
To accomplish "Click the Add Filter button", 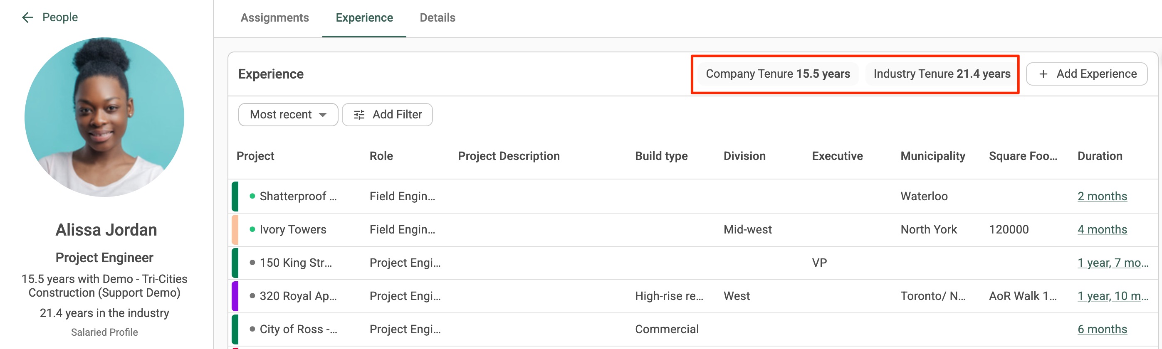I will tap(387, 115).
